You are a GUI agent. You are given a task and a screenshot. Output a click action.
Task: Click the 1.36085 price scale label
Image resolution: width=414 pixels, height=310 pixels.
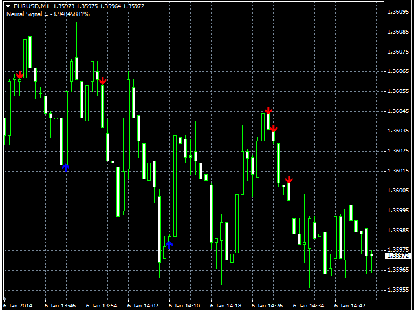(398, 32)
